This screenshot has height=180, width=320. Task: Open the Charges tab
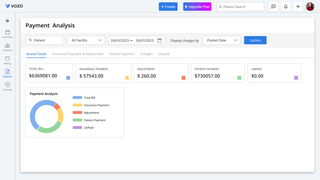[146, 54]
